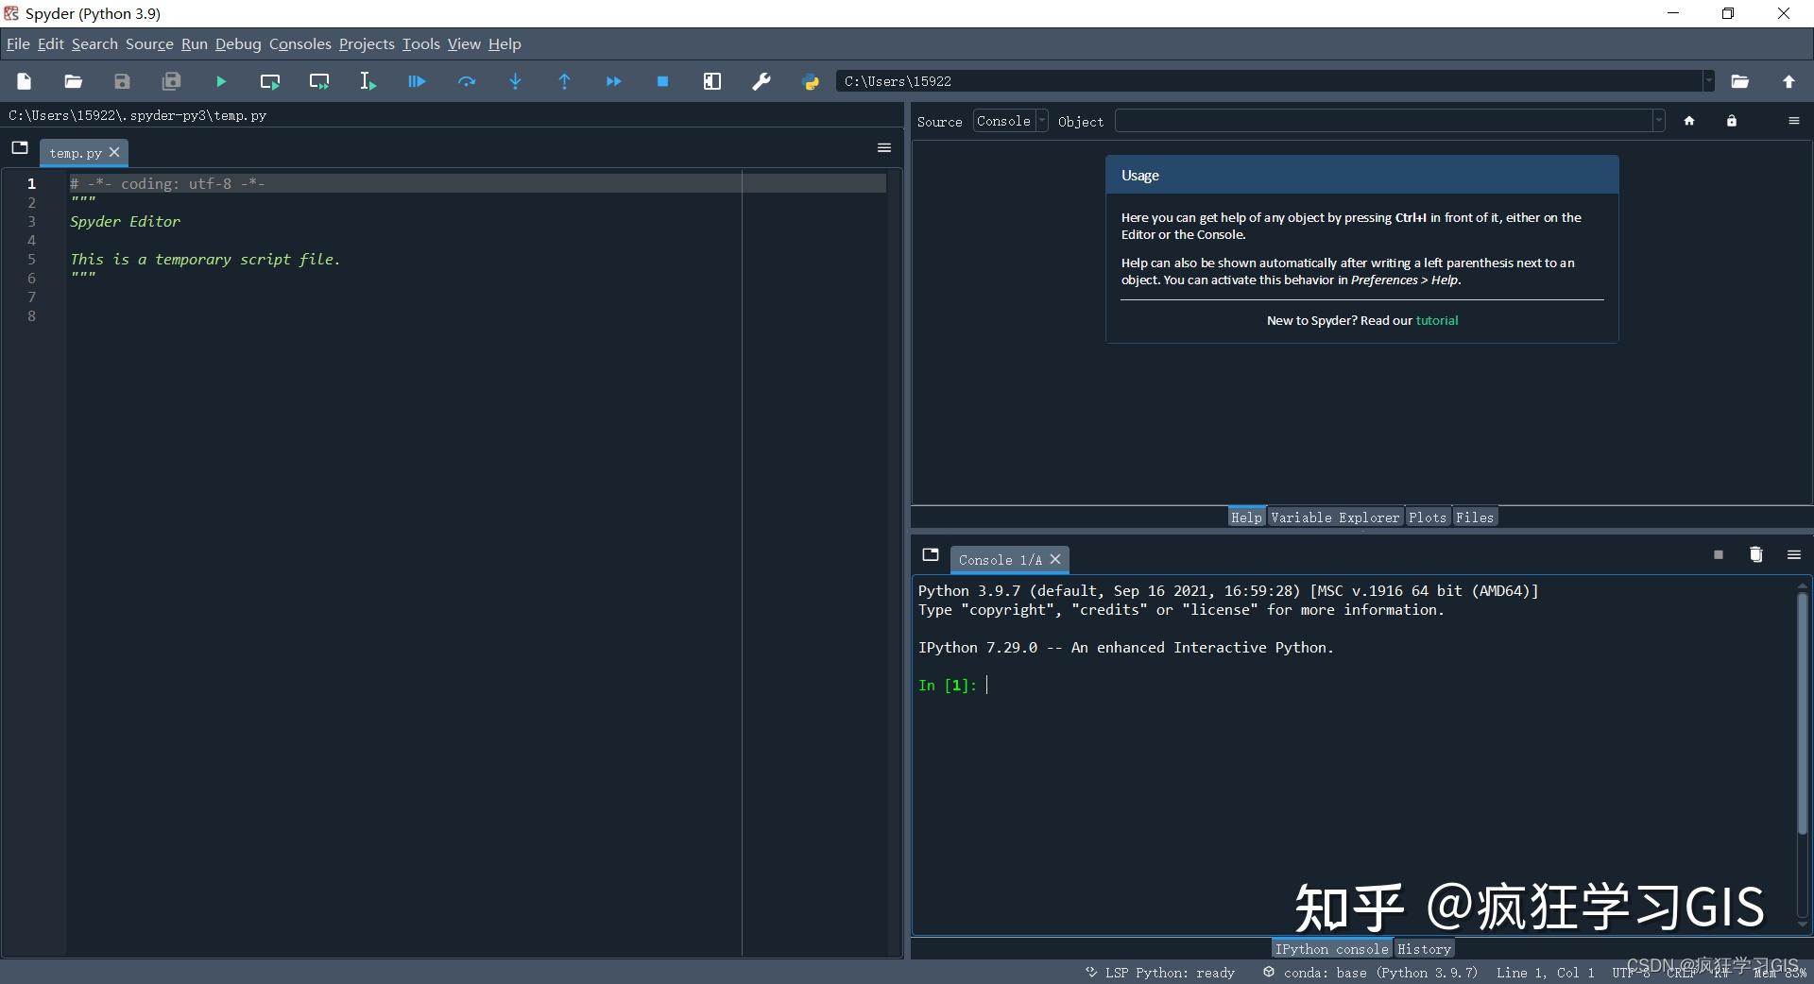This screenshot has height=984, width=1814.
Task: Open the Spyder tutorial link
Action: pyautogui.click(x=1438, y=320)
